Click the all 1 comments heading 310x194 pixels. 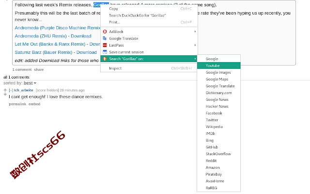16,77
